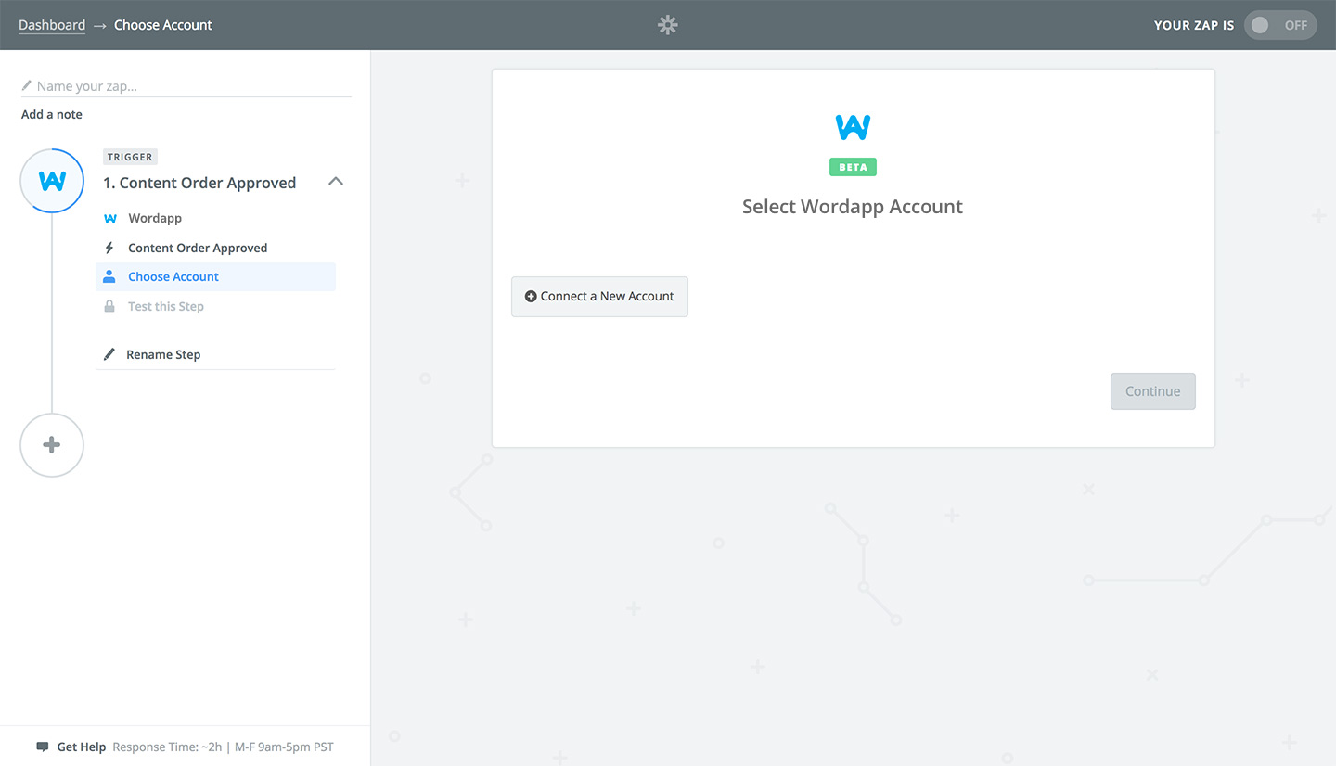1336x766 pixels.
Task: Open the 1. Content Order Approved step title
Action: coord(199,183)
